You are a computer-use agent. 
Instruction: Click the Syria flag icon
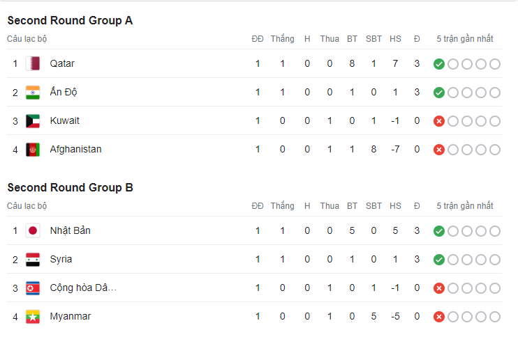33,259
